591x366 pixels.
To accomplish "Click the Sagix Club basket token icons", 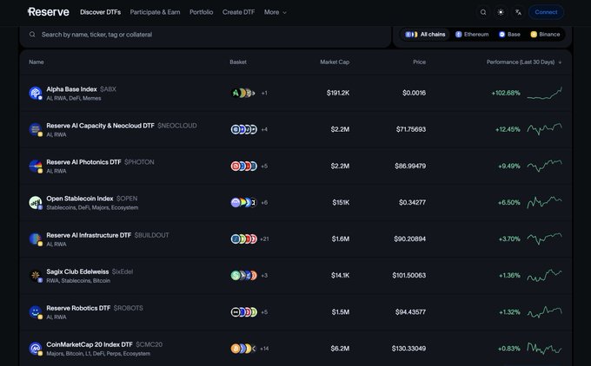I will coord(244,275).
